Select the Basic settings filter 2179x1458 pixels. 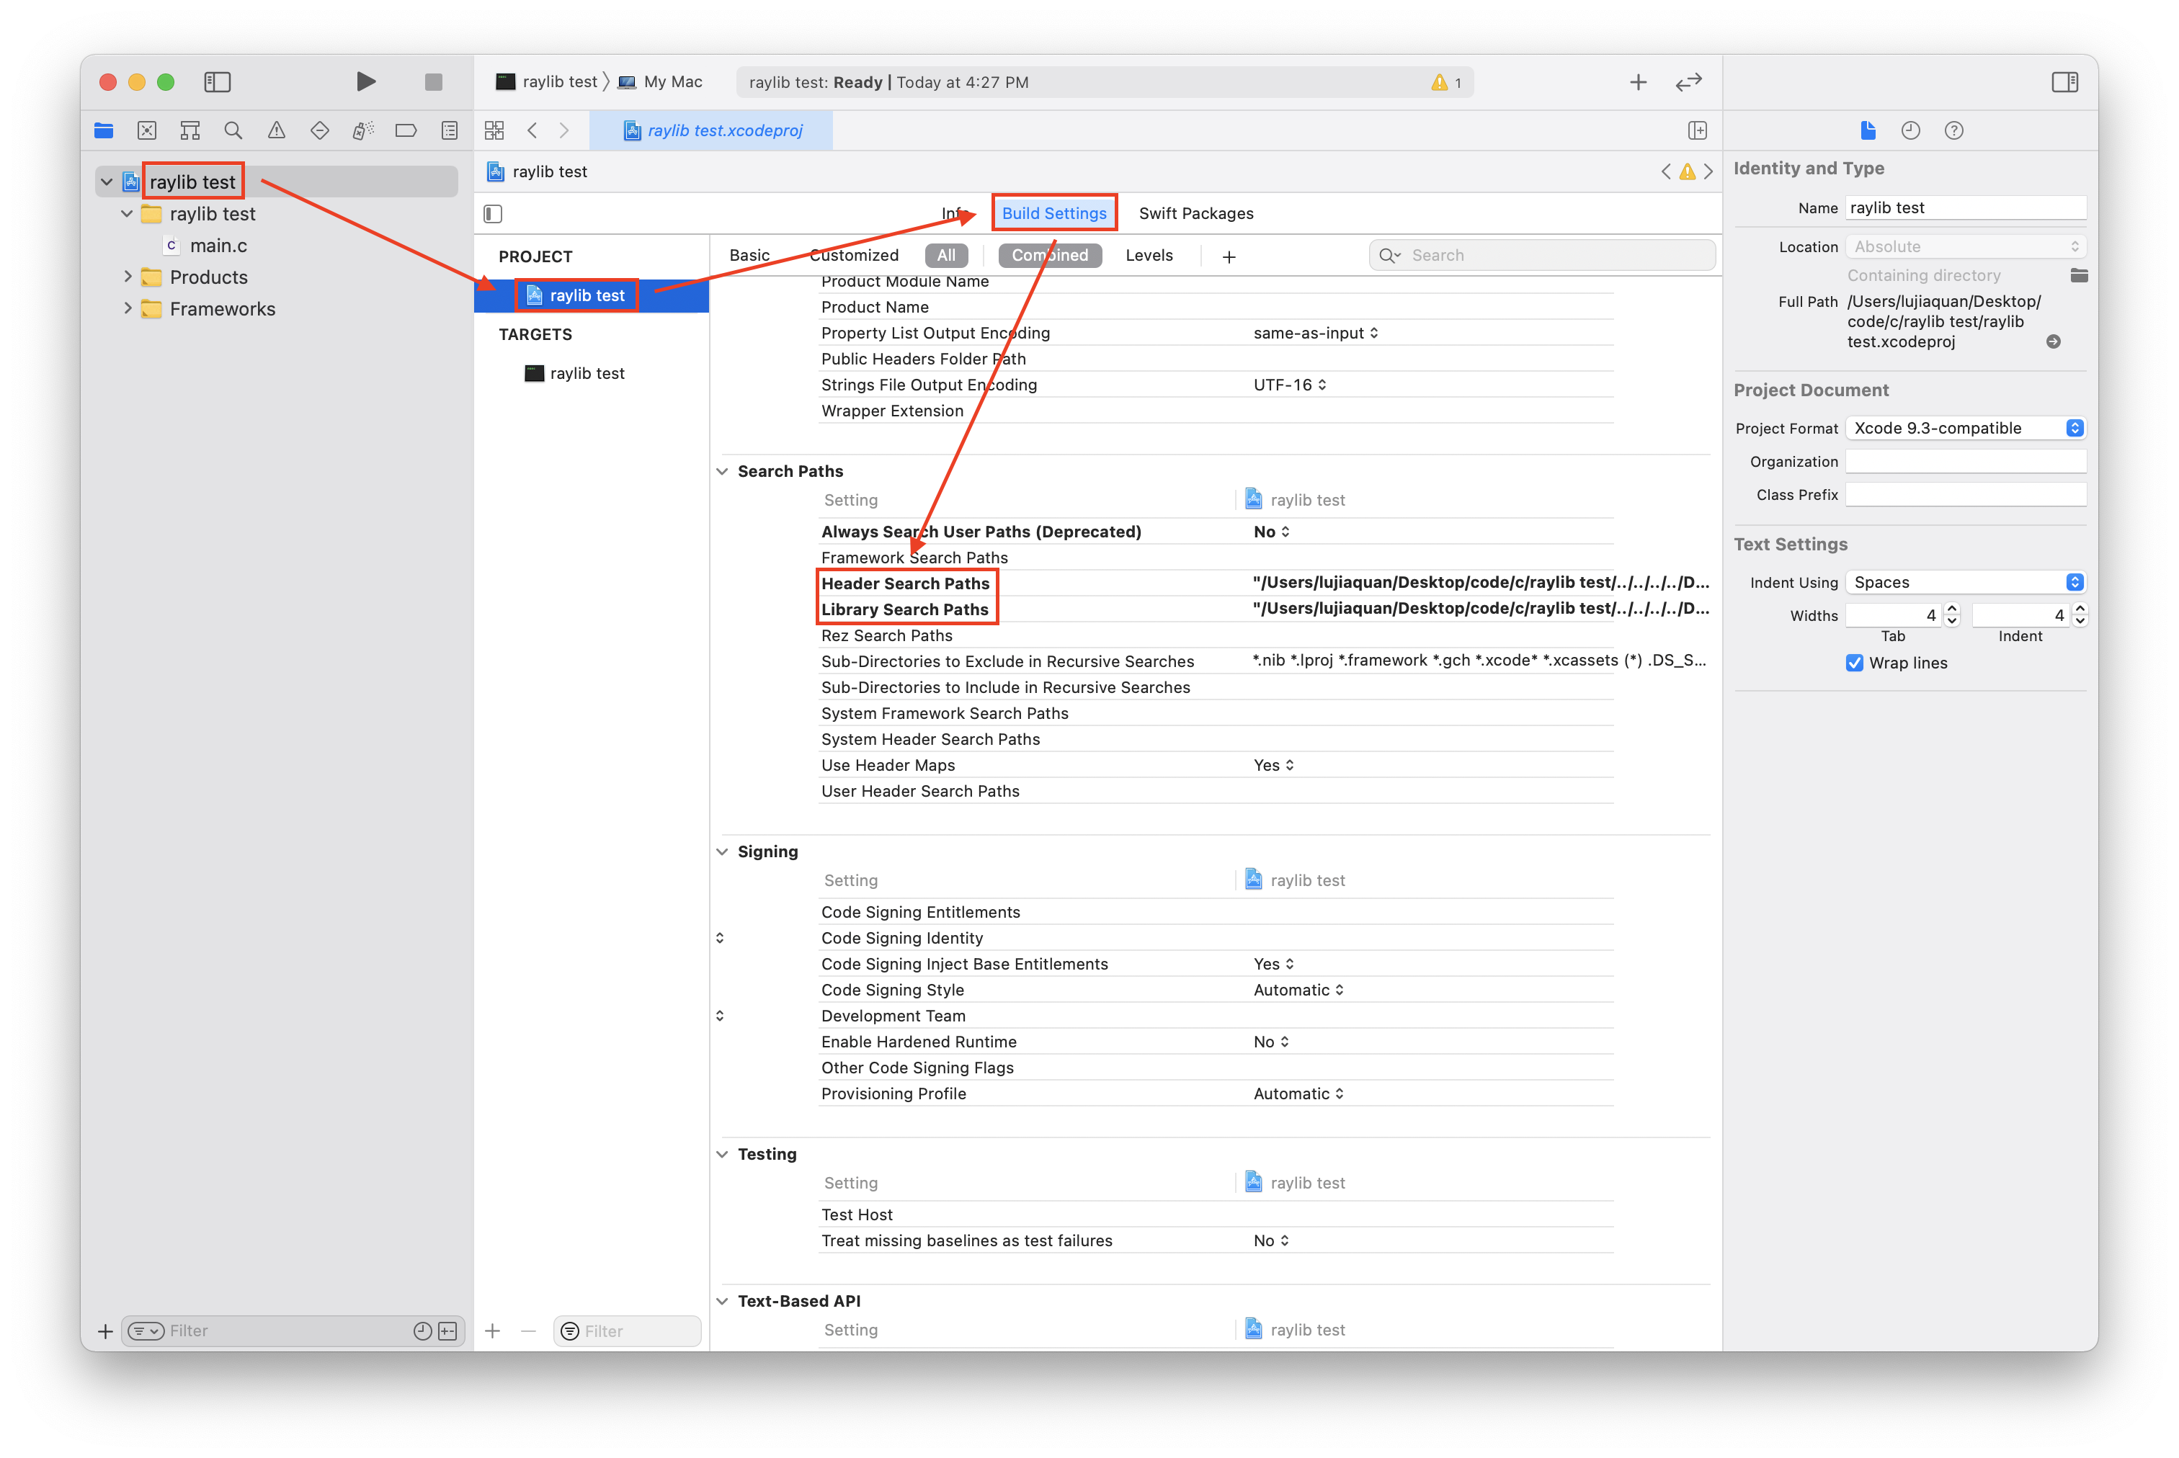coord(749,256)
